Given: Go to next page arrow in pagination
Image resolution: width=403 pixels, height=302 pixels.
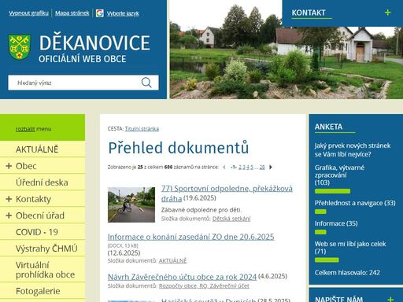Looking at the screenshot, I should tap(271, 167).
